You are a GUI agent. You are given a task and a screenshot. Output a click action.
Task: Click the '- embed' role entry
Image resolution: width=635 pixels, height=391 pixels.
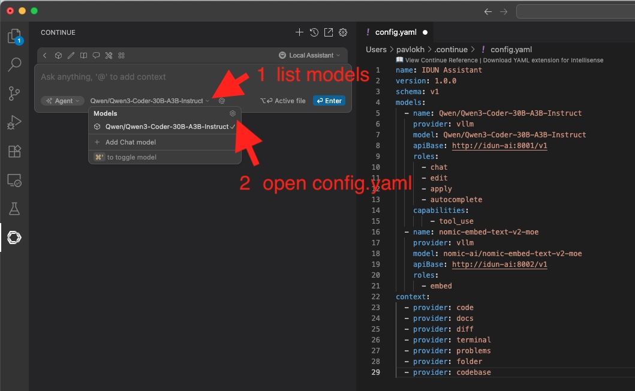click(x=437, y=286)
